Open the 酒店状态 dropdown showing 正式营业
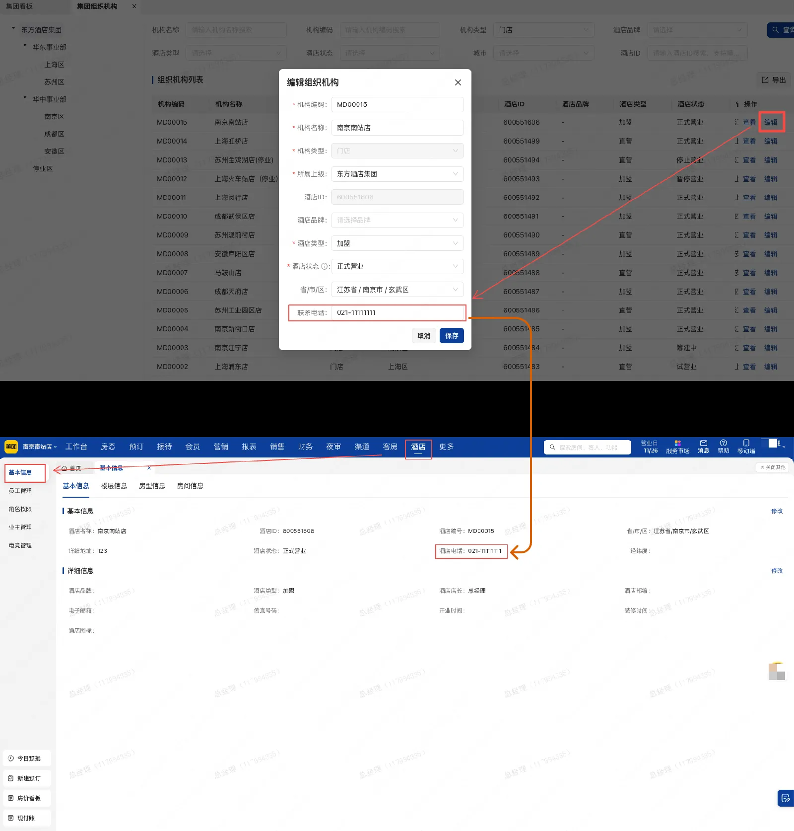Image resolution: width=794 pixels, height=831 pixels. coord(397,267)
